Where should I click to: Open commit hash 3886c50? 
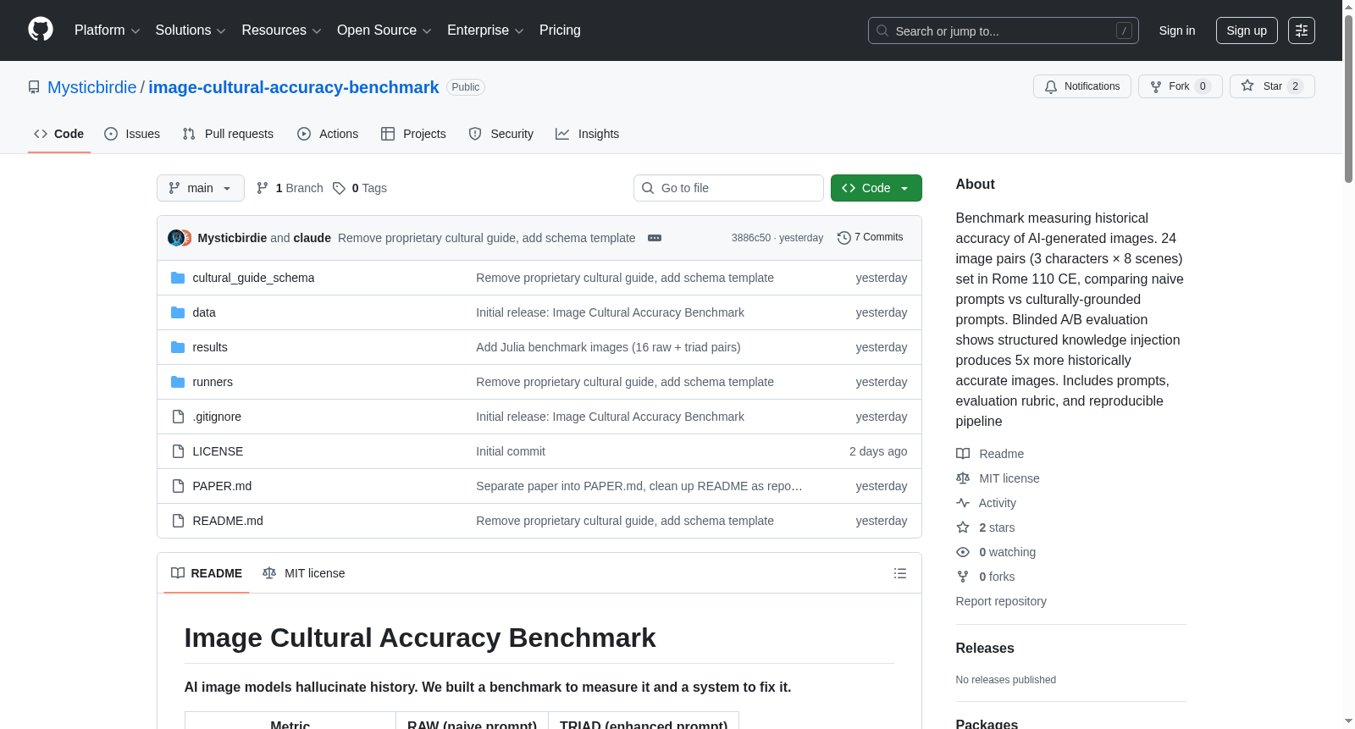tap(751, 238)
